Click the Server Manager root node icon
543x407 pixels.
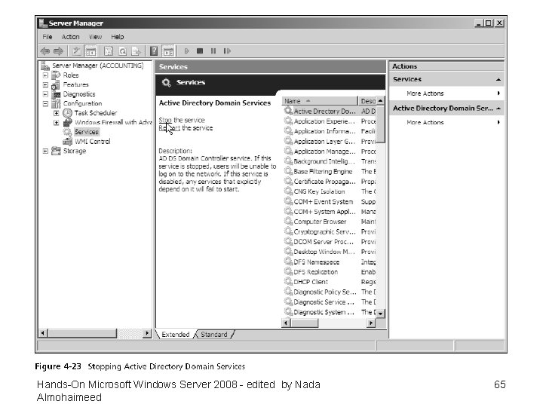[x=45, y=66]
